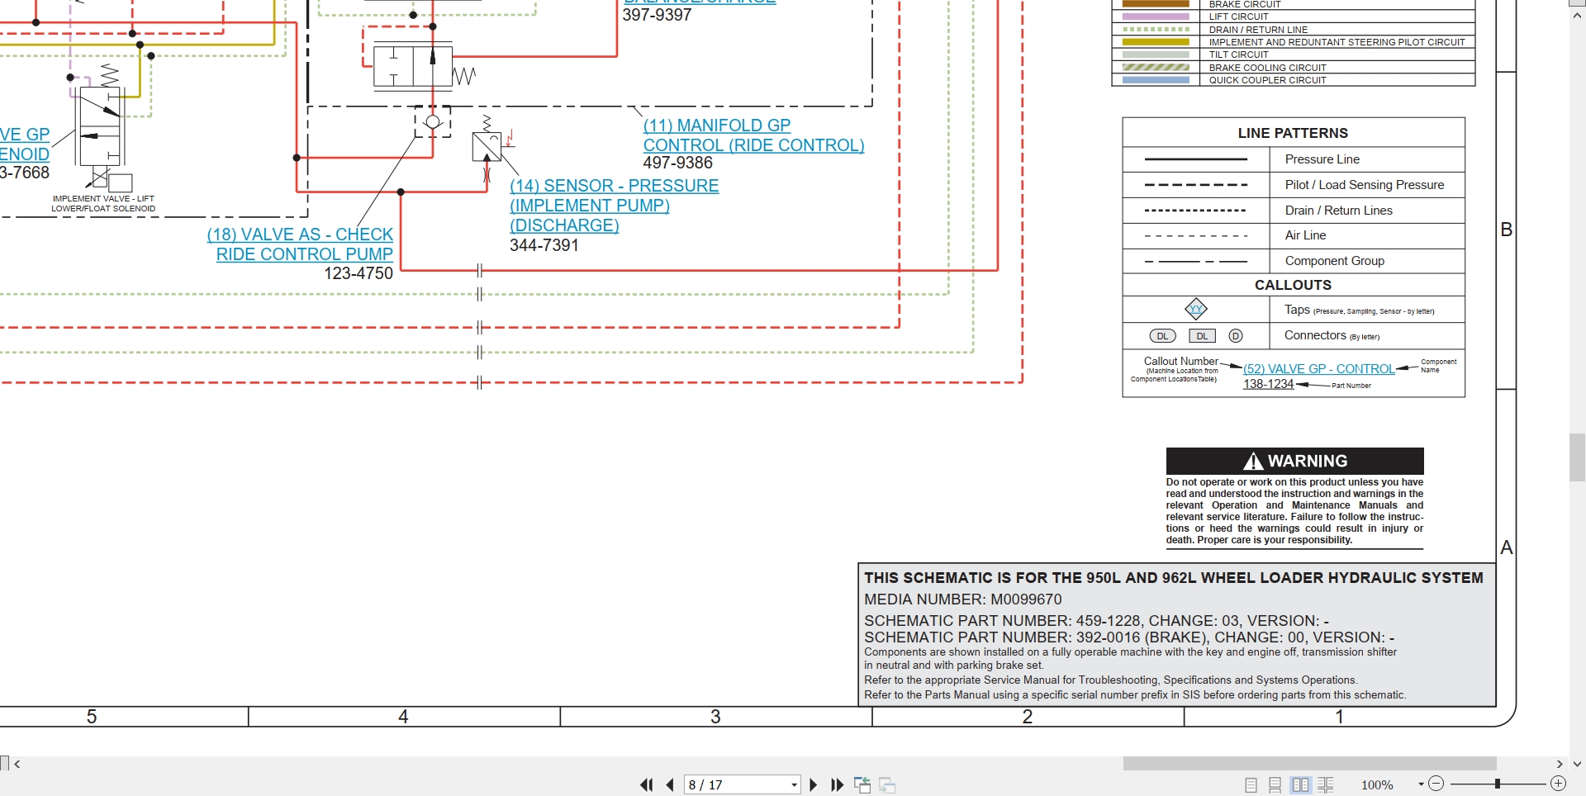1586x796 pixels.
Task: Click the horizontal scrollbar thumb
Action: click(x=1309, y=764)
